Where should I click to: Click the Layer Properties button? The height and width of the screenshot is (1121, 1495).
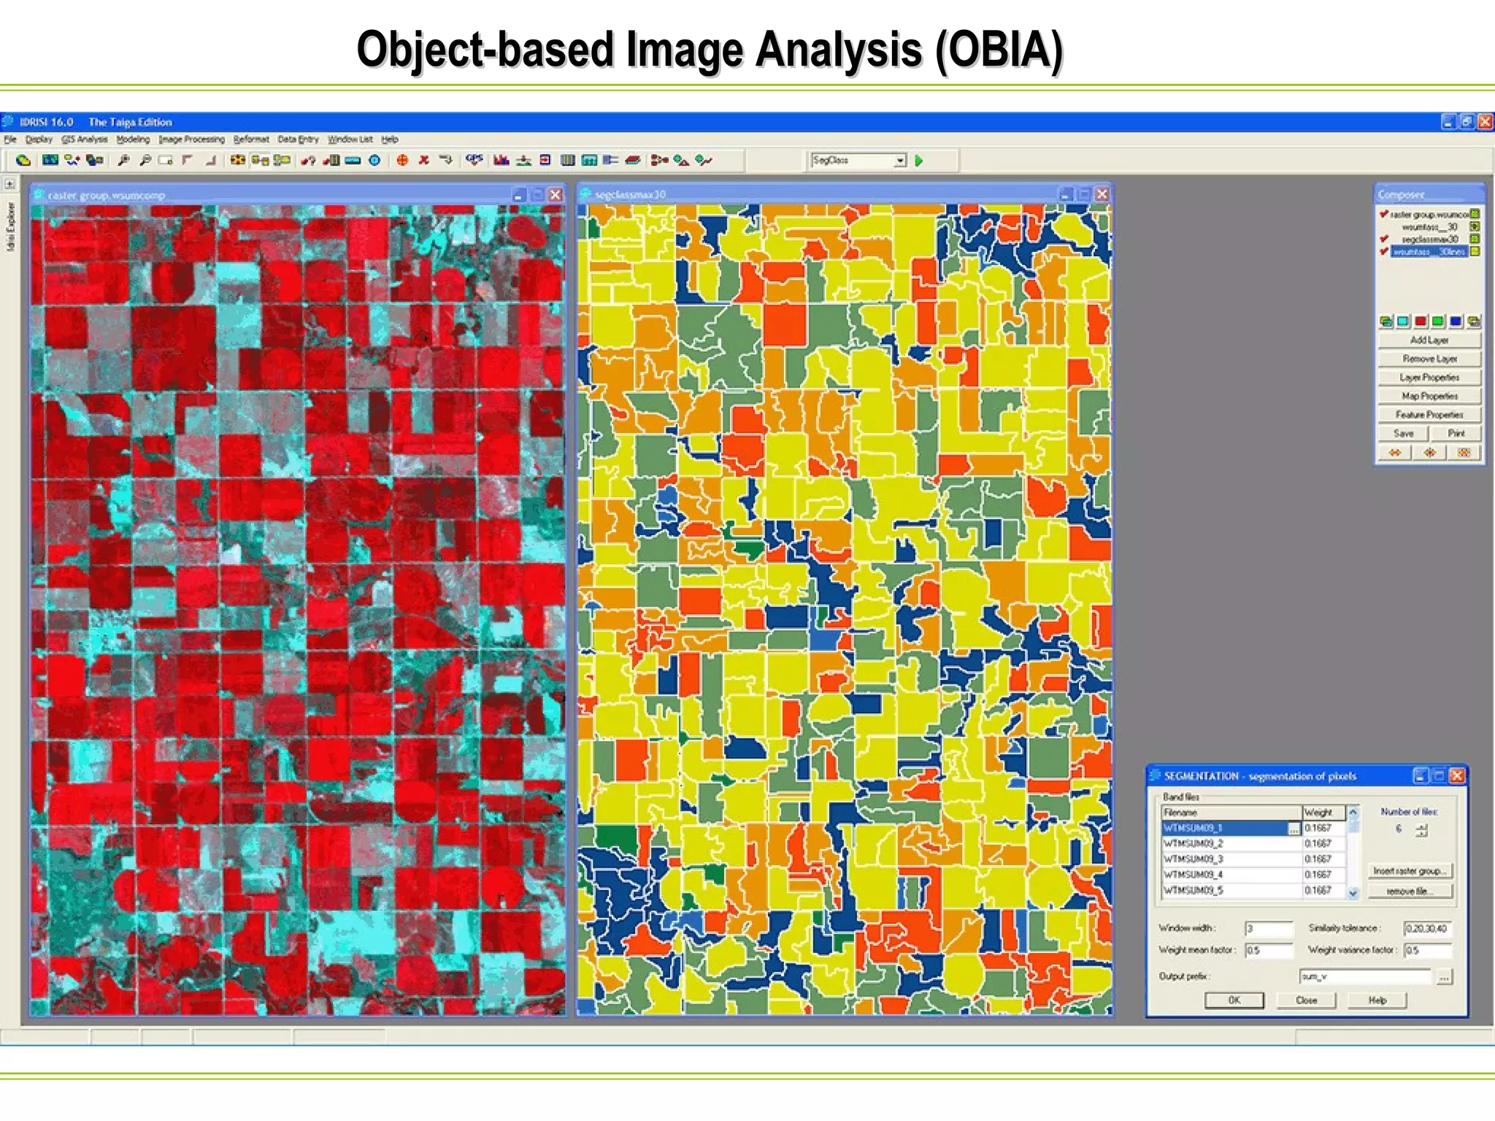point(1429,377)
